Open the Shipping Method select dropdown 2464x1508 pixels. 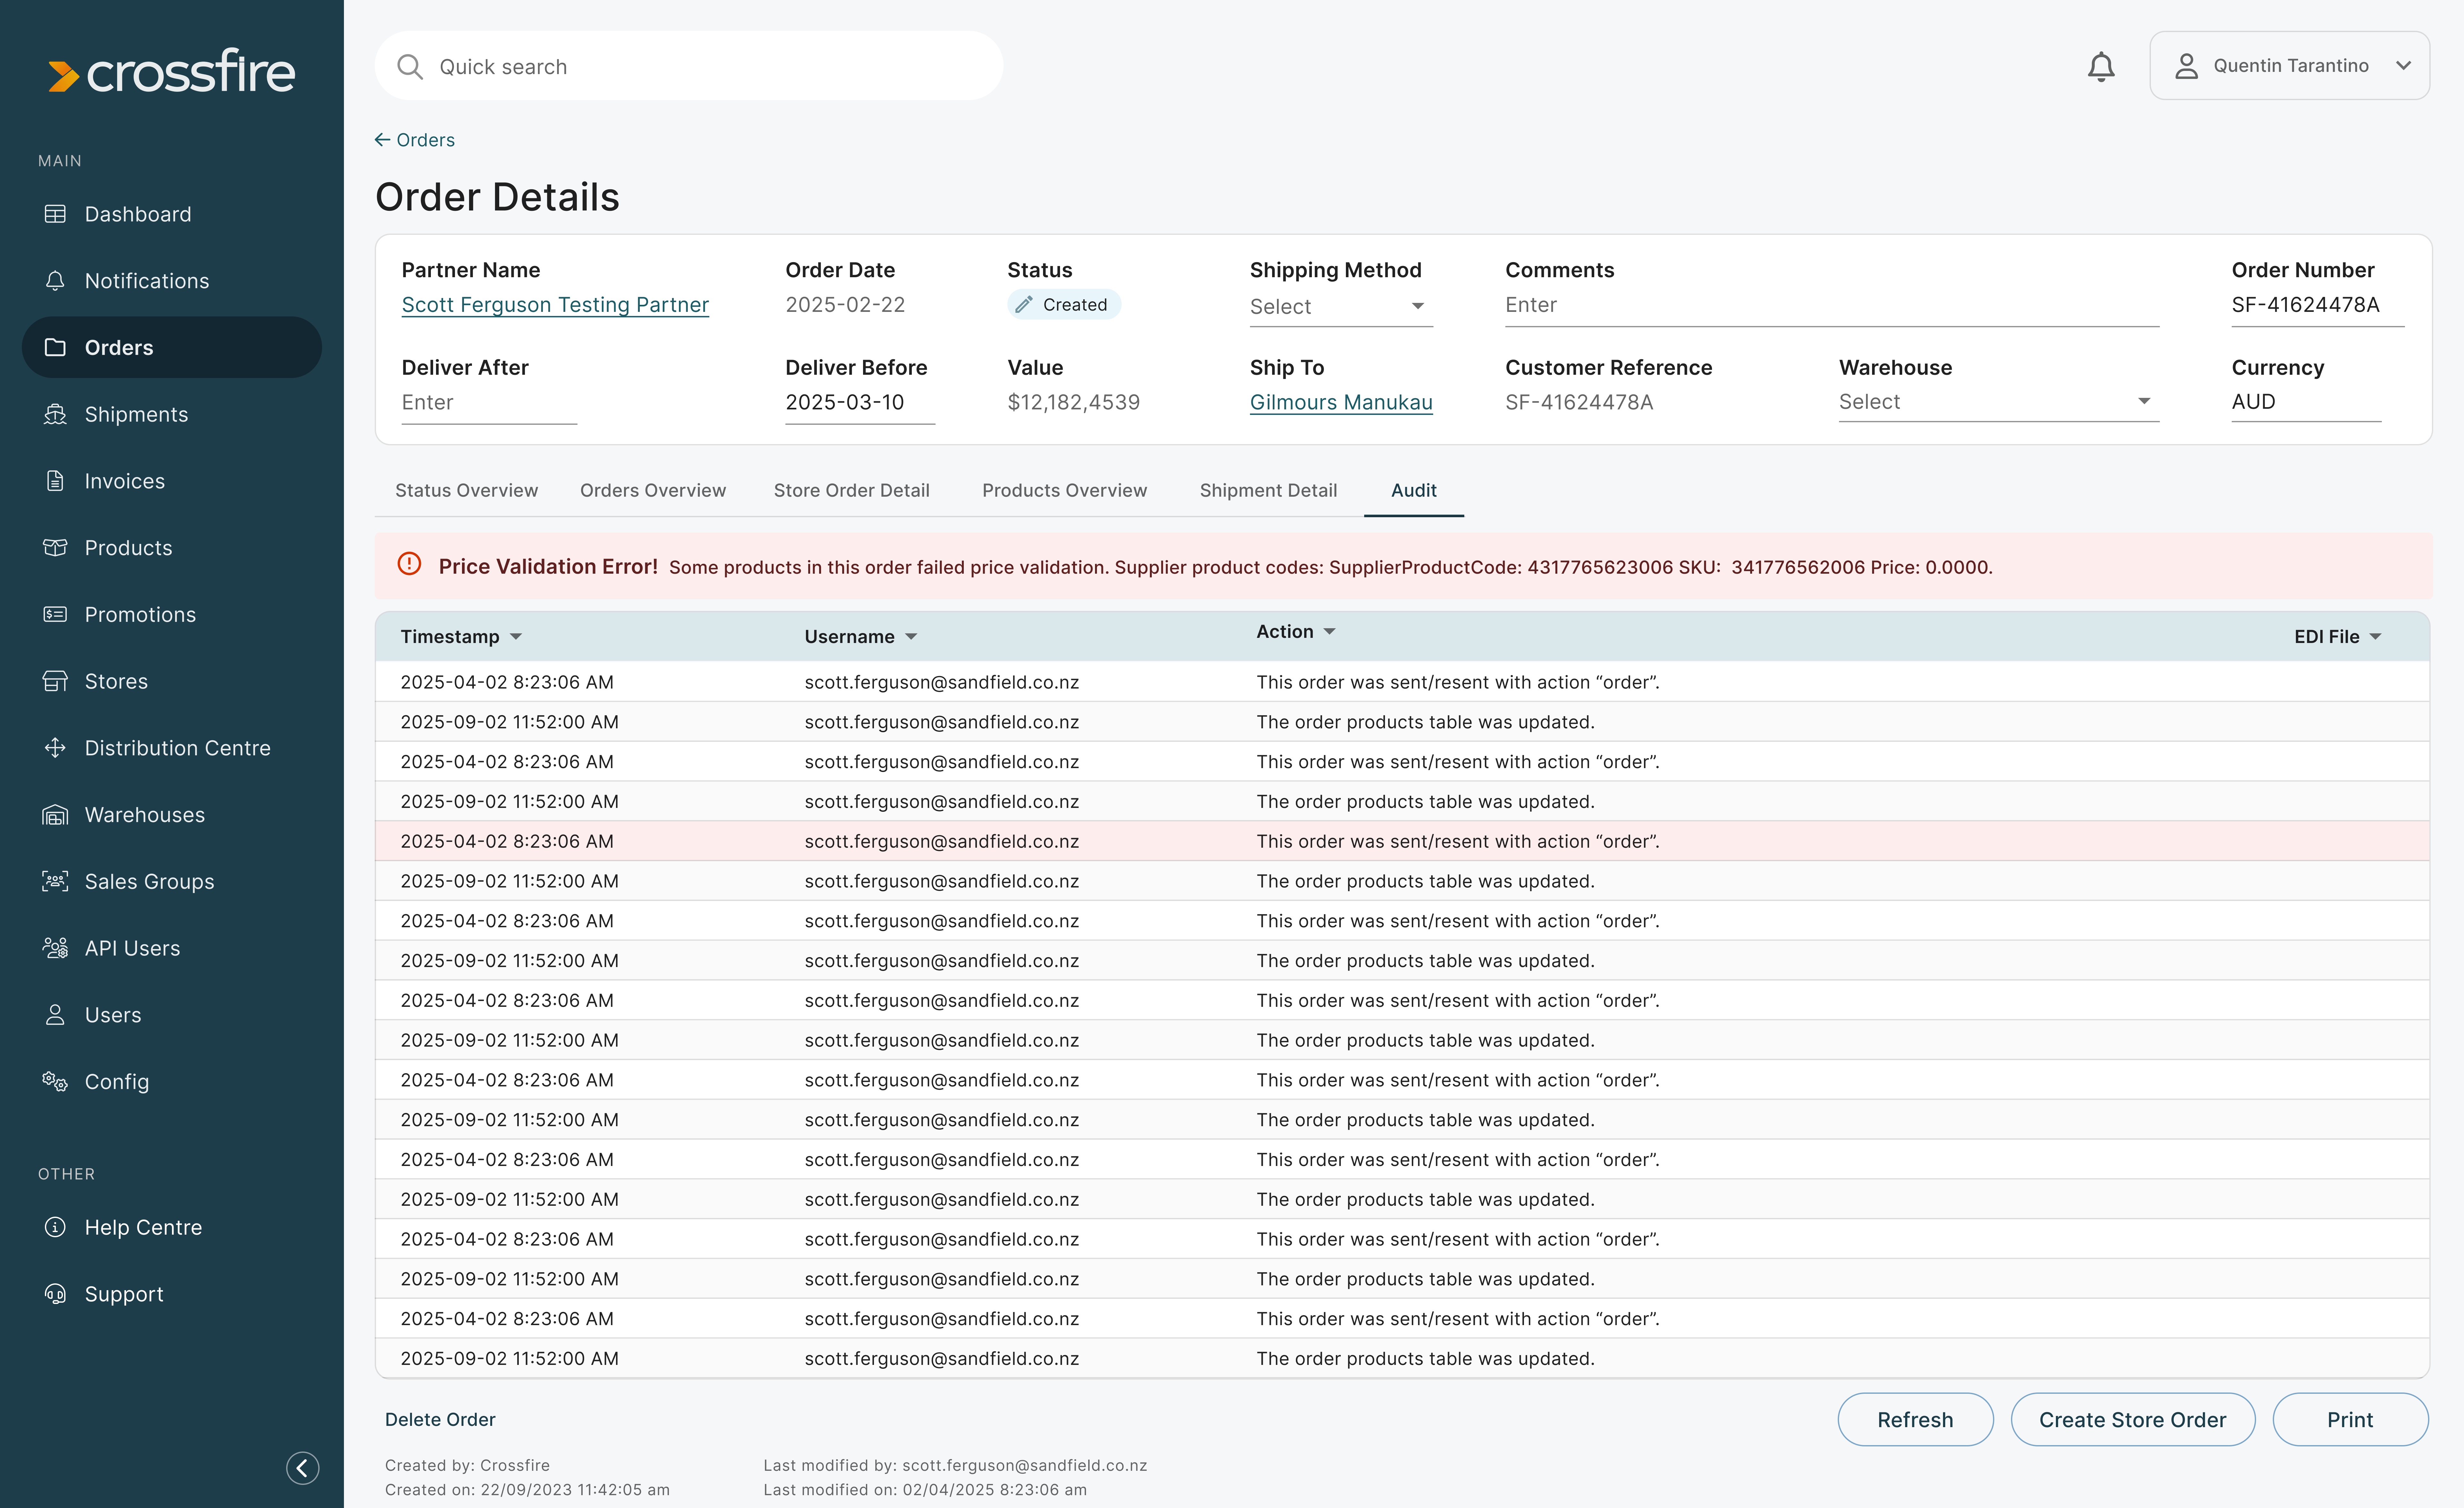coord(1340,306)
